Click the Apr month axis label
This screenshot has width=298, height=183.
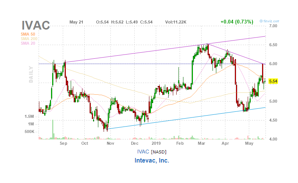(x=225, y=143)
